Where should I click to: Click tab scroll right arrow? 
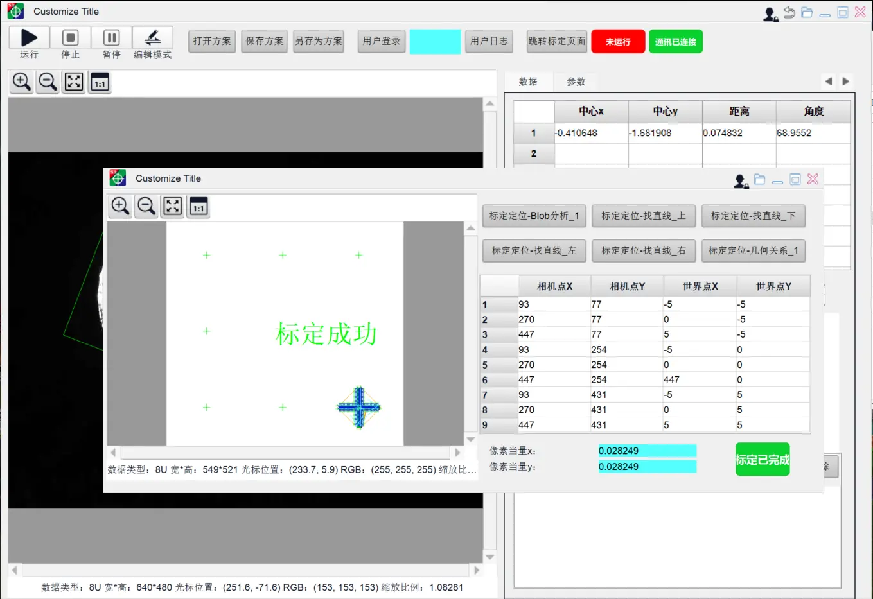point(846,82)
